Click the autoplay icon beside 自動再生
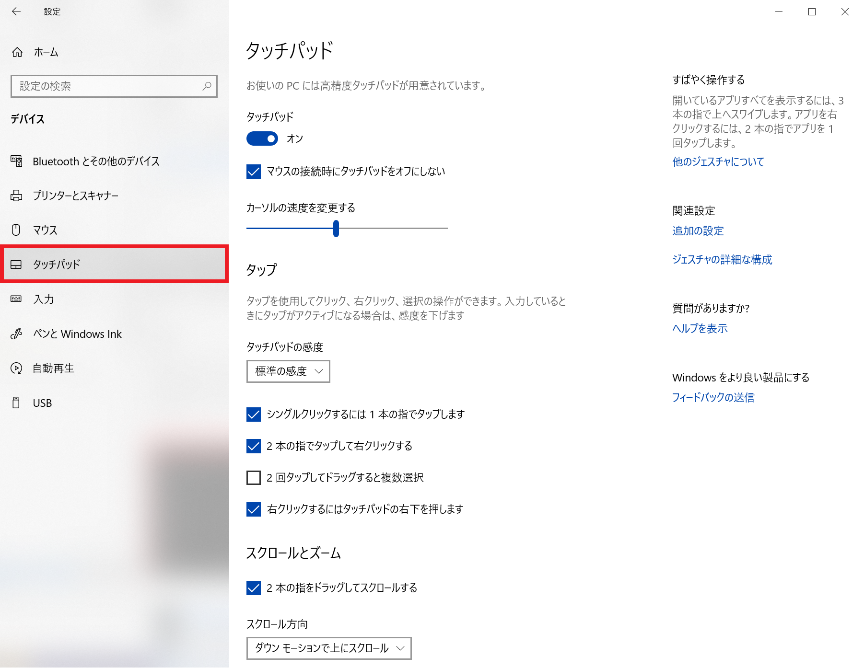This screenshot has width=864, height=668. pyautogui.click(x=16, y=368)
